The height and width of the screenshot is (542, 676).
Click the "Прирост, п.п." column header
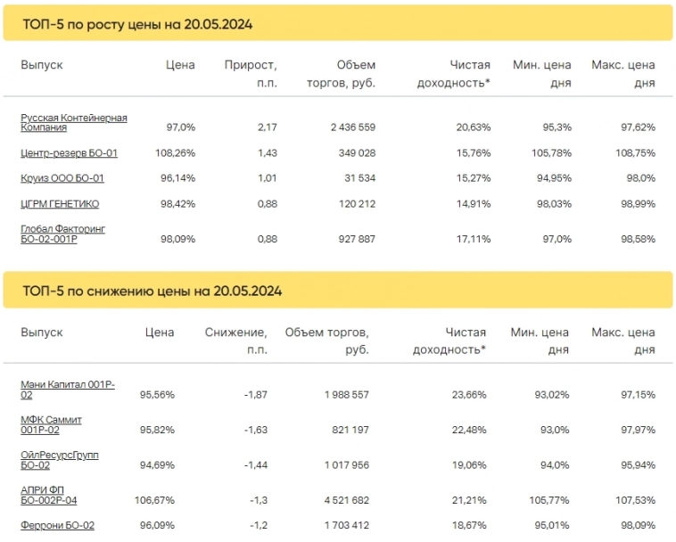point(251,74)
